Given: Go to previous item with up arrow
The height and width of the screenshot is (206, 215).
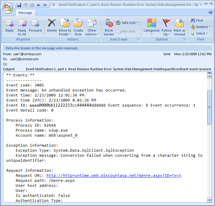Looking at the screenshot, I should [38, 5].
